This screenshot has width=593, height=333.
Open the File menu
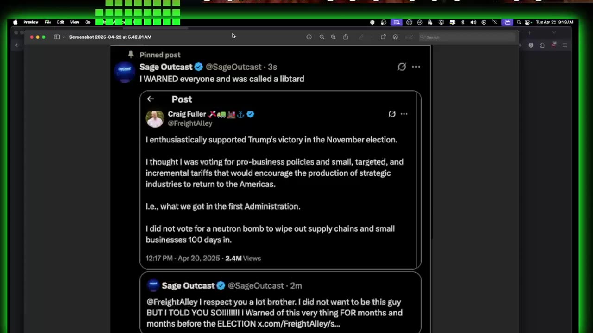[48, 22]
